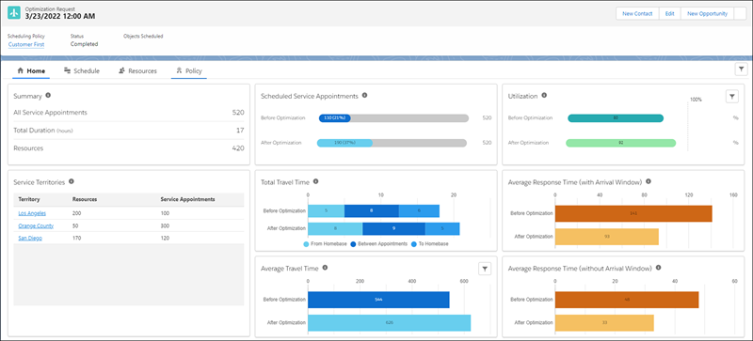The height and width of the screenshot is (341, 753).
Task: Click the Utilization Before Optimization 80 bar
Action: [x=616, y=118]
